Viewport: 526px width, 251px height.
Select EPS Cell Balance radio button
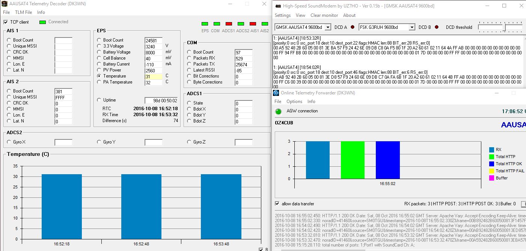tap(99, 58)
